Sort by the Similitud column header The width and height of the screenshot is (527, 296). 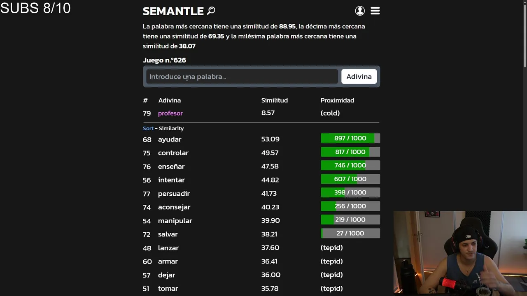click(x=274, y=100)
